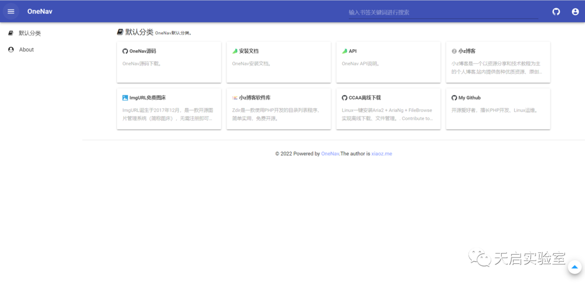
Task: Click the list icon on 小z博客软件库 card
Action: tap(235, 98)
